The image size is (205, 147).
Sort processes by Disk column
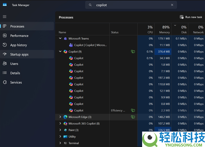(180, 29)
